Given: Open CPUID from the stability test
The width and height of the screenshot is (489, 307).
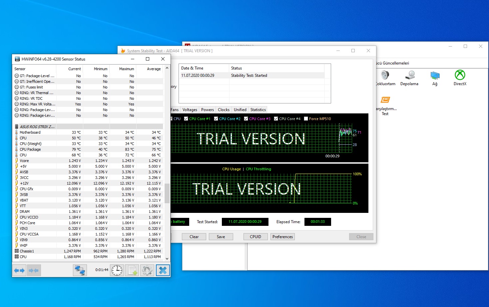Looking at the screenshot, I should pos(255,236).
